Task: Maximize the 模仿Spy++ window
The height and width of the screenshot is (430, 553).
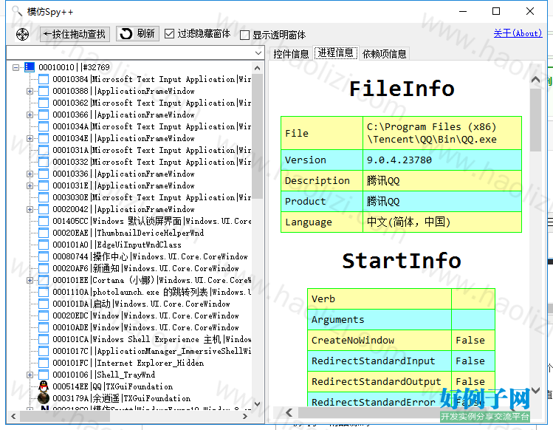Action: [x=496, y=12]
